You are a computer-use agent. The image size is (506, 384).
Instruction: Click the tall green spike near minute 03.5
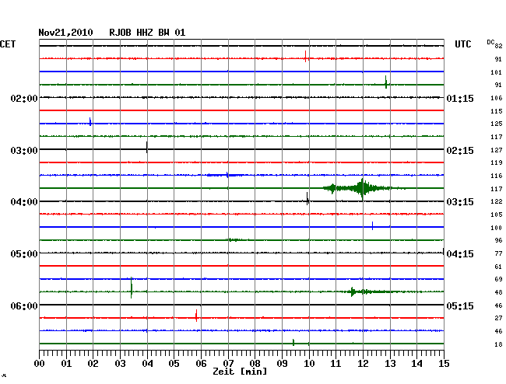(x=132, y=288)
